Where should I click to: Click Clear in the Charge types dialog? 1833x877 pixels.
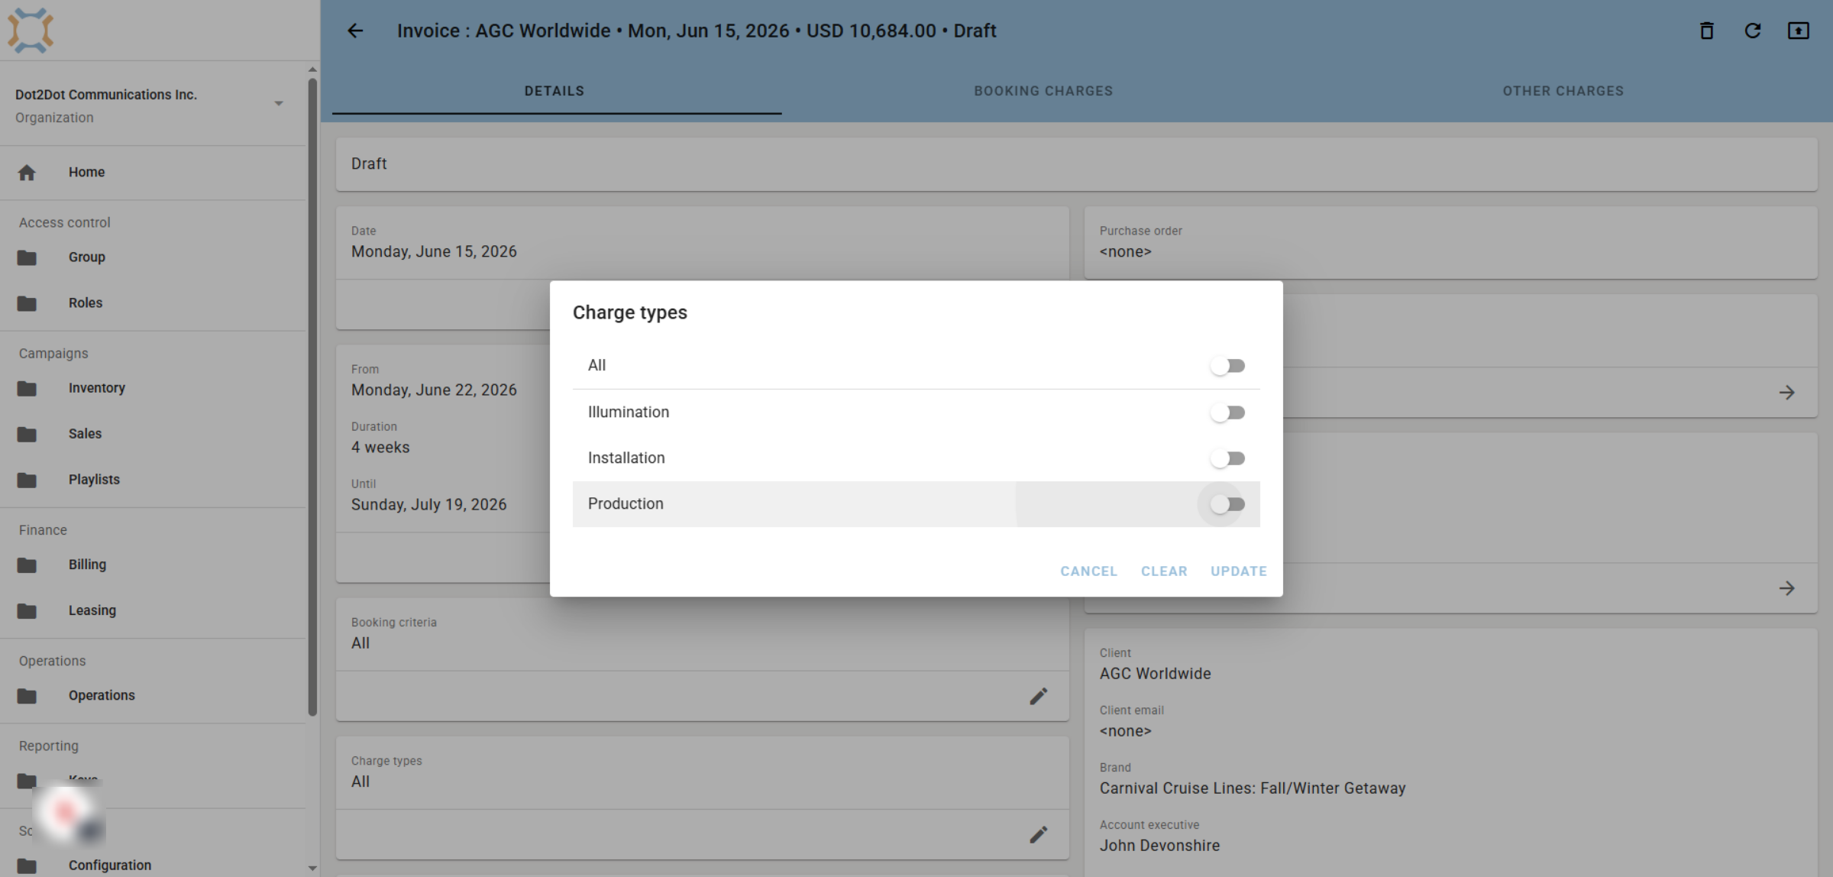pos(1164,571)
